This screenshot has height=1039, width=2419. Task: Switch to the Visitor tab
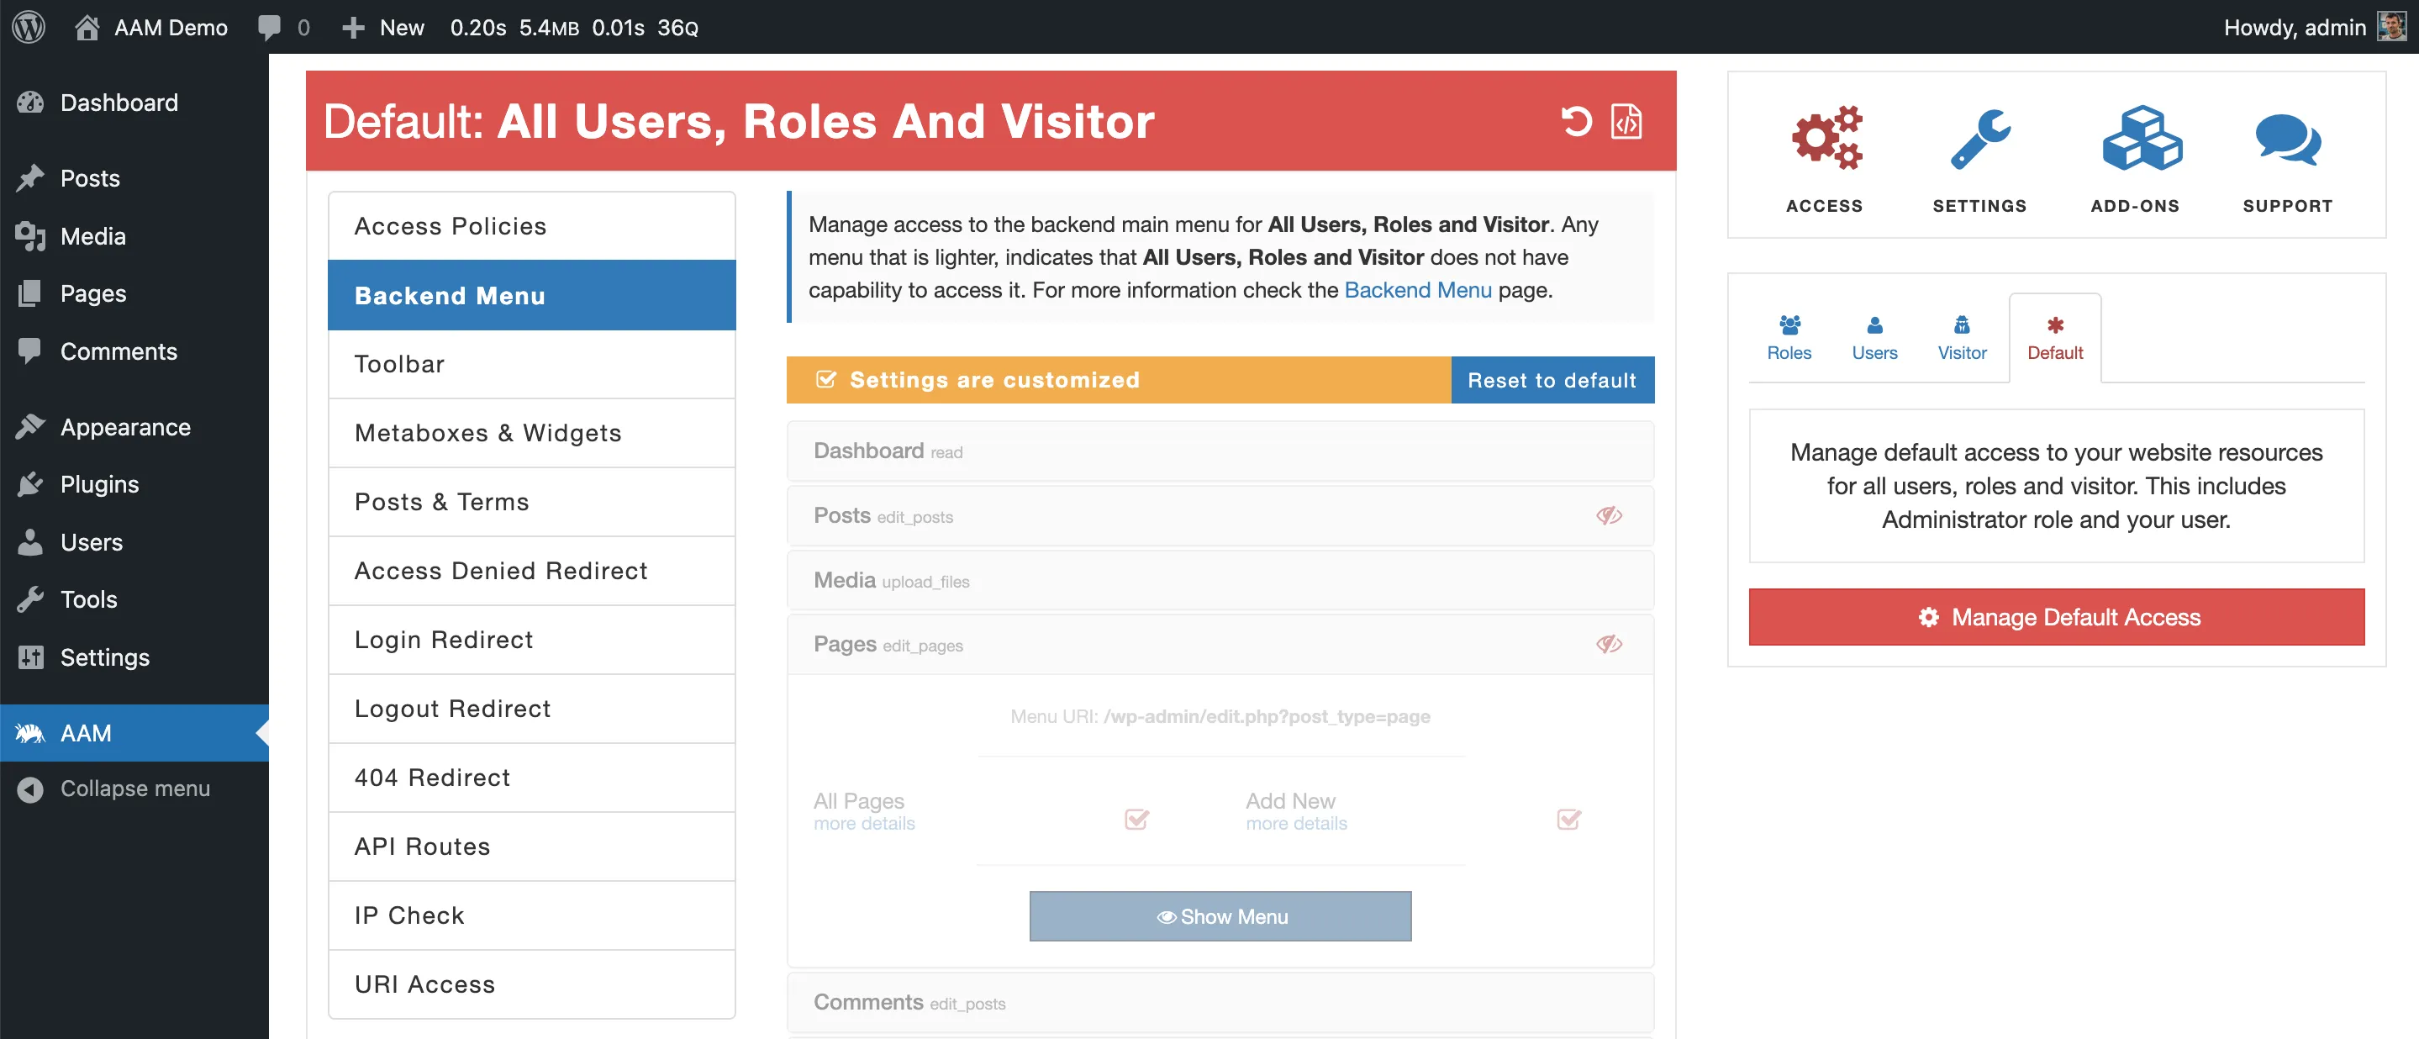click(1962, 338)
